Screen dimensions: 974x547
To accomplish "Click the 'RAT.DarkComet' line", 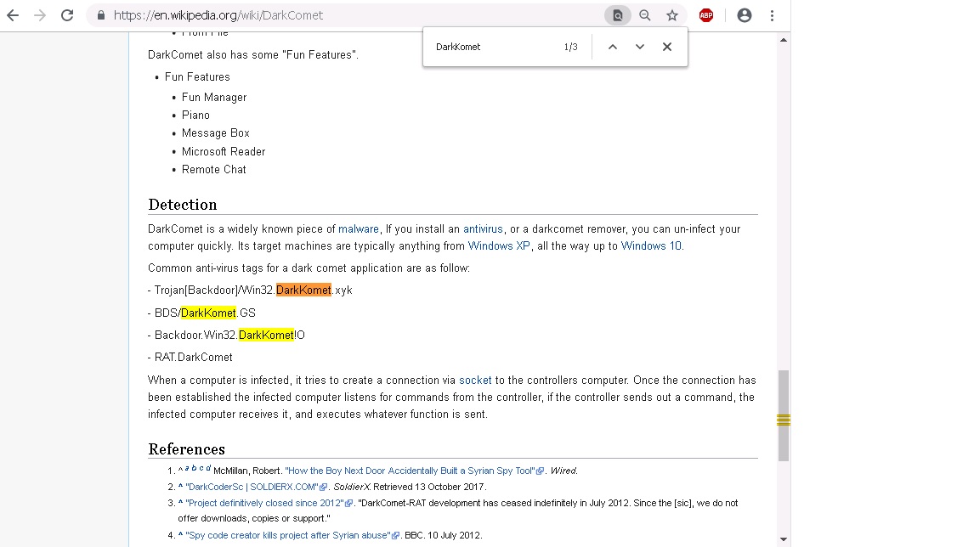I will pos(190,358).
